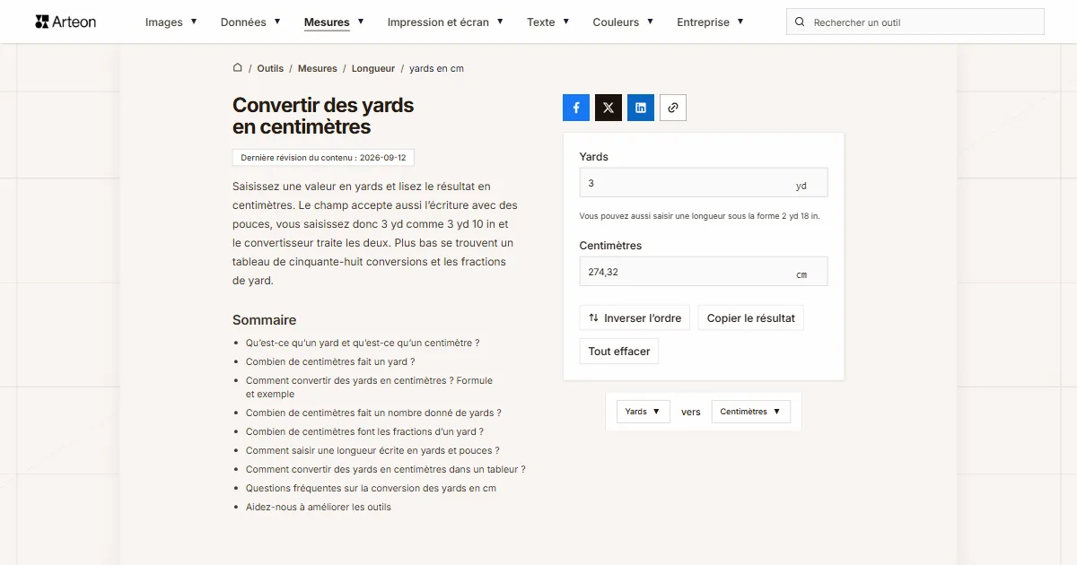The image size is (1077, 565).
Task: Click the Rechercher un outil search box
Action: 915,22
